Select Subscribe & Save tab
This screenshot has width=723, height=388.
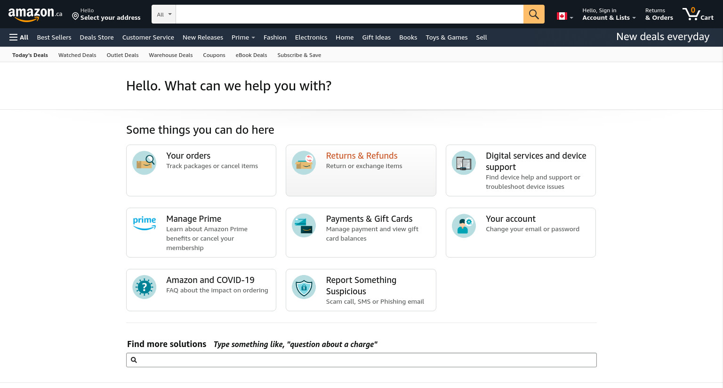point(299,55)
